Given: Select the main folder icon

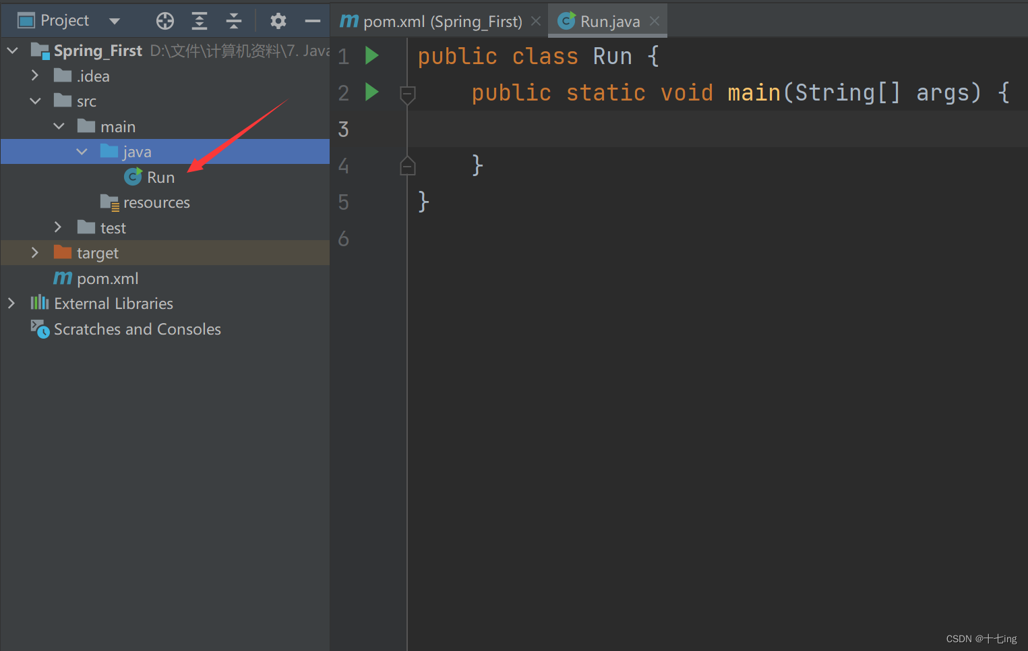Looking at the screenshot, I should [x=86, y=125].
